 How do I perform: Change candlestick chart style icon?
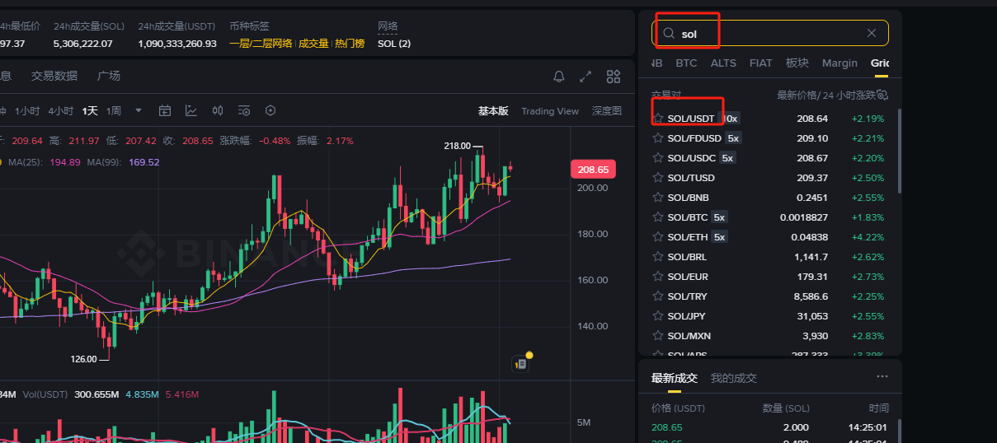click(x=218, y=110)
